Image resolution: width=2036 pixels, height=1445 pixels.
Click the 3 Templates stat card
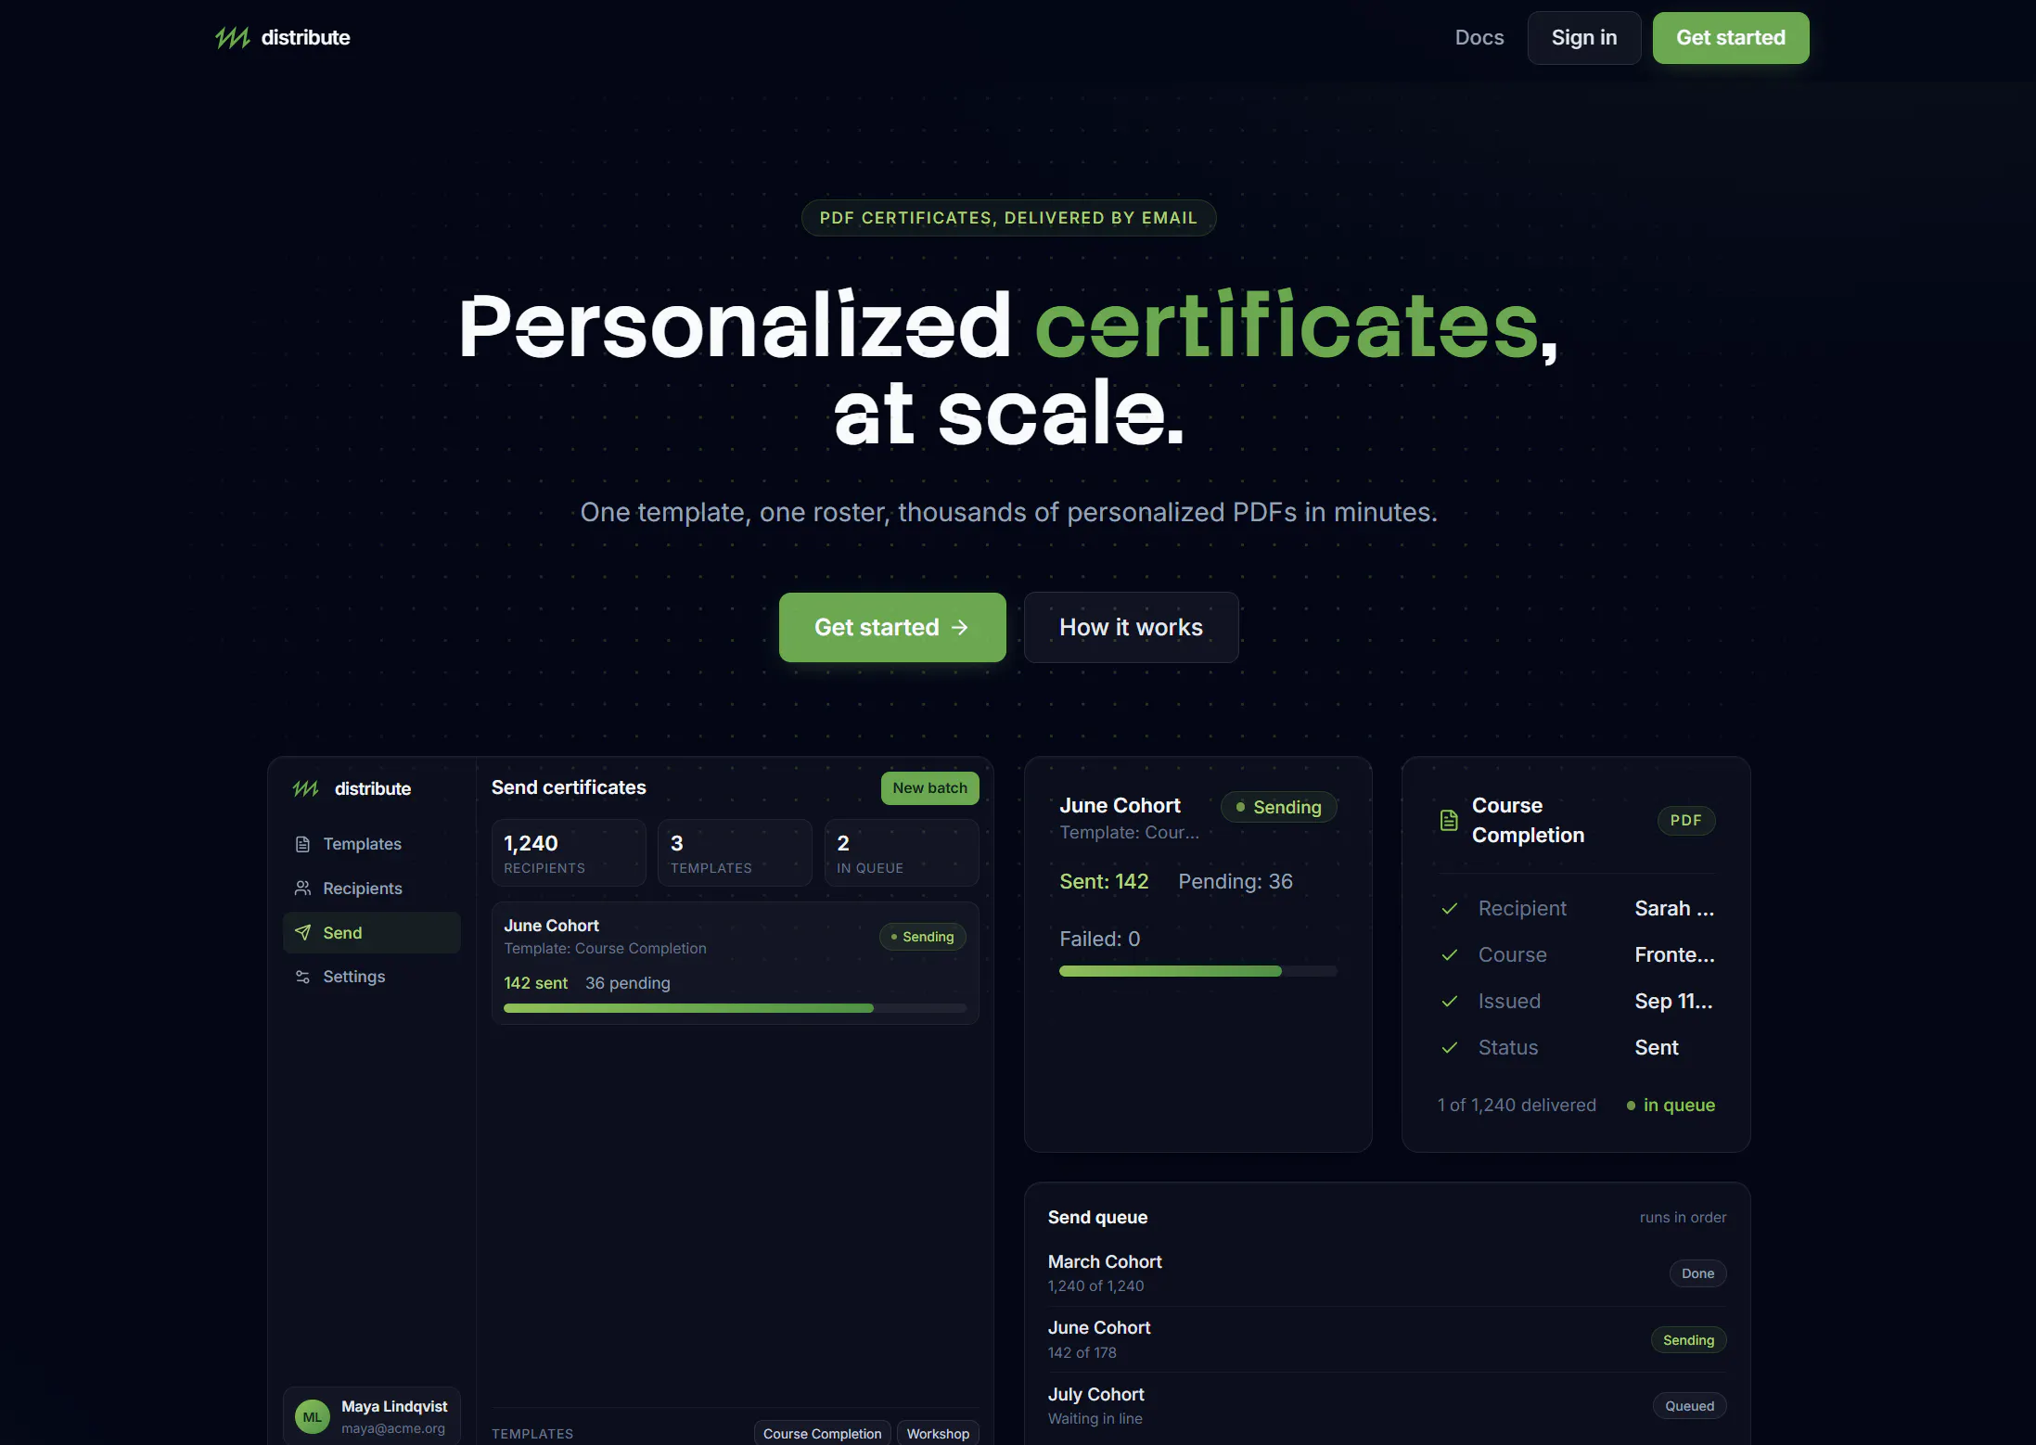pyautogui.click(x=735, y=853)
